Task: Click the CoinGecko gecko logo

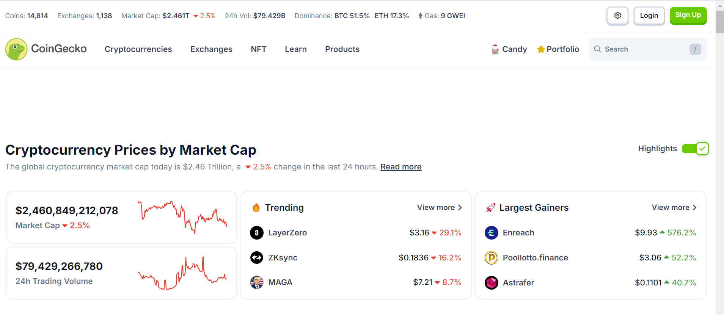Action: pos(16,49)
